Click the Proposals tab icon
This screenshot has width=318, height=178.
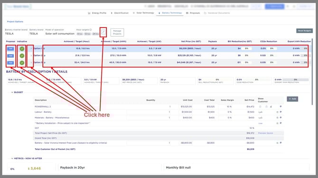(x=187, y=13)
